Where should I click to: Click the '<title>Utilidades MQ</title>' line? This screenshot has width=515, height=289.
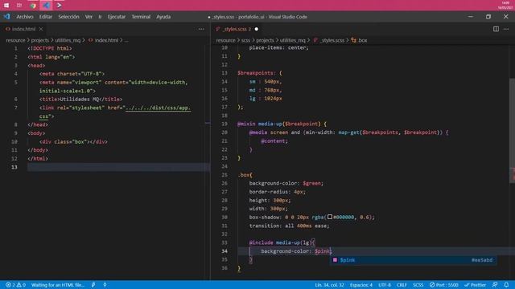point(80,99)
